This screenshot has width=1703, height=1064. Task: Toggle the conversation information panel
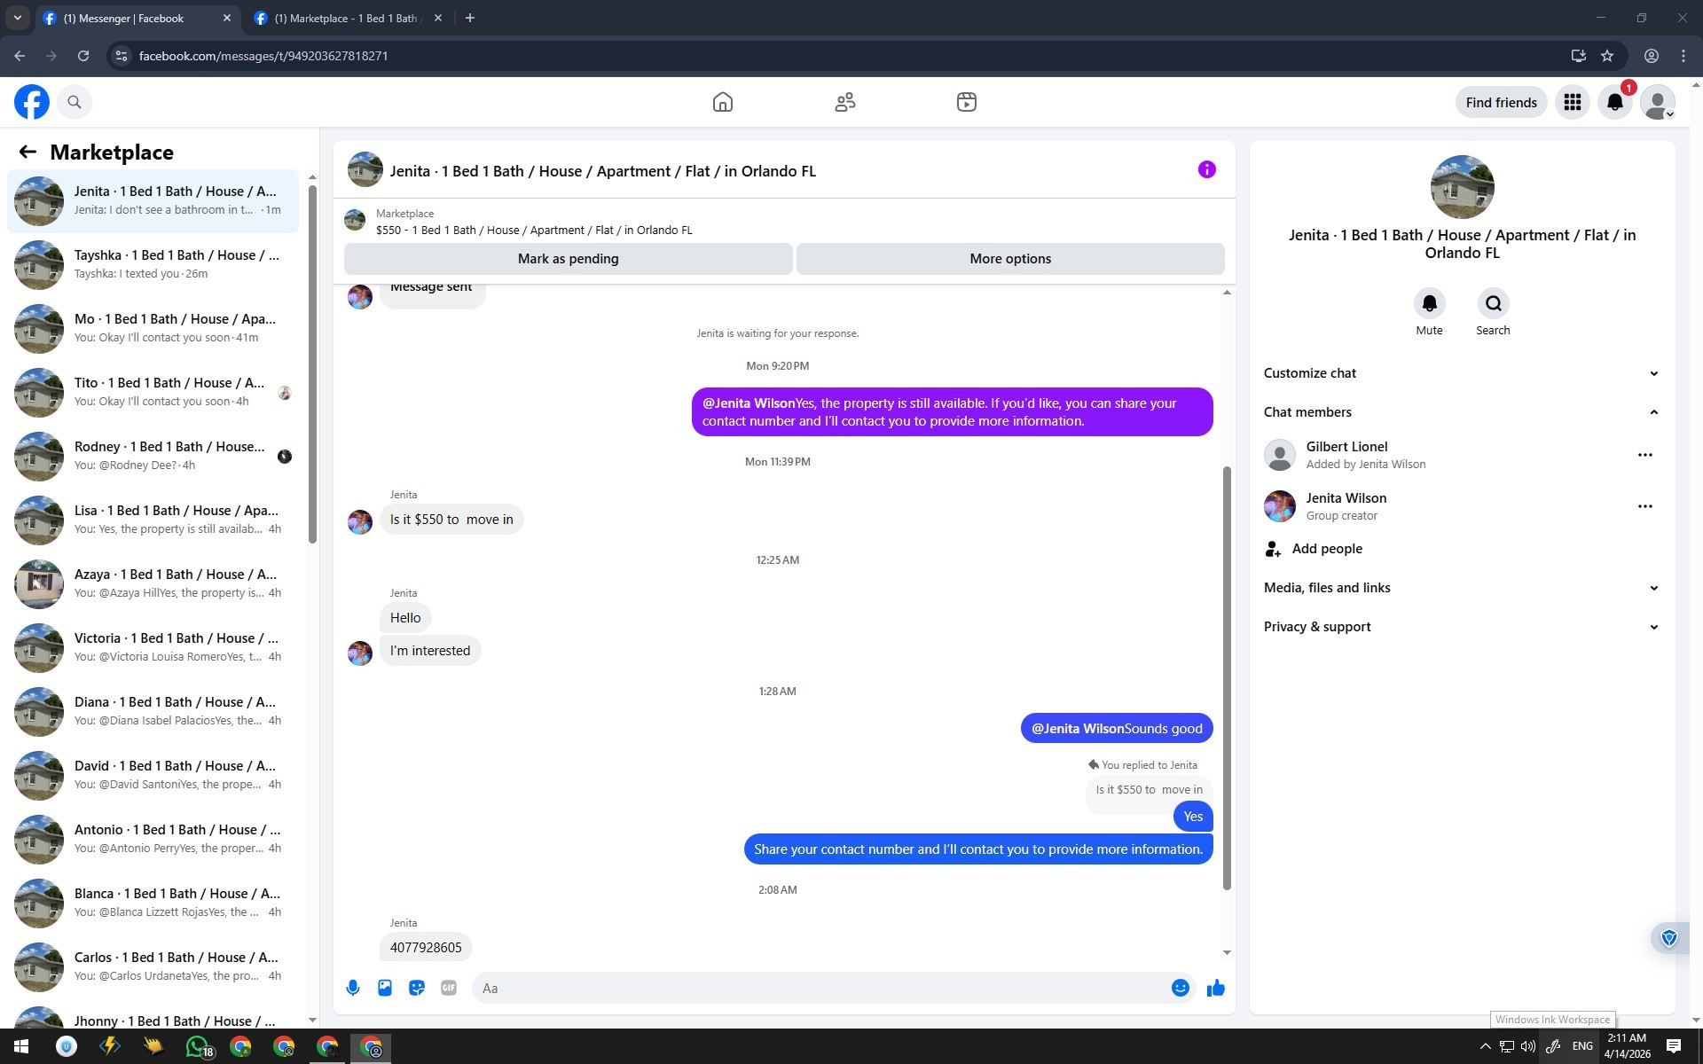point(1206,169)
